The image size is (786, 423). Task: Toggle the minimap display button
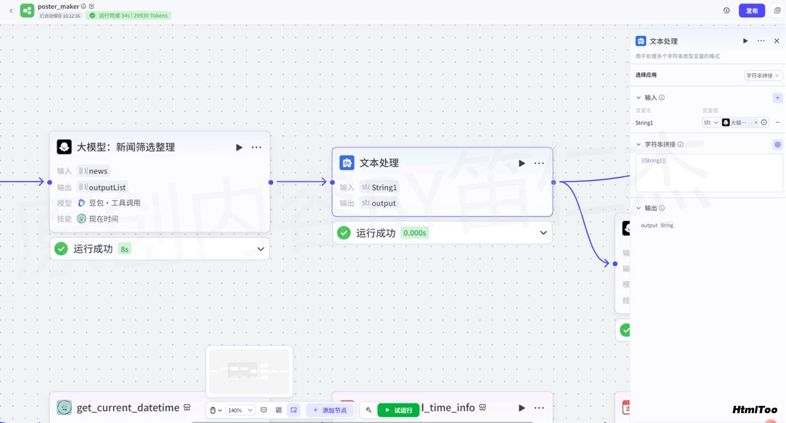coord(294,410)
